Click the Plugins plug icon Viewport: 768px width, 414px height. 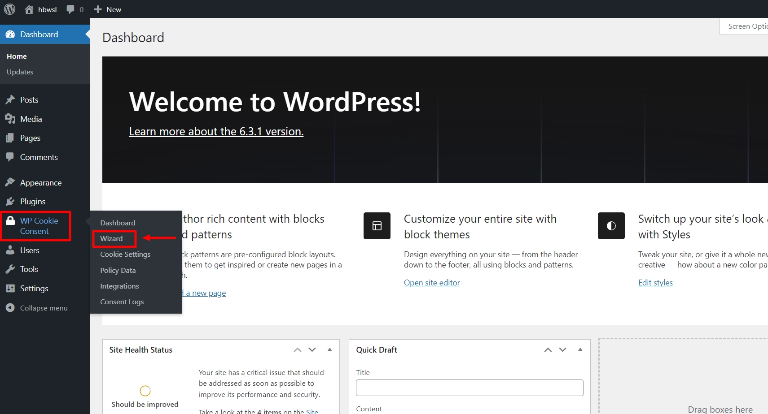pyautogui.click(x=10, y=201)
